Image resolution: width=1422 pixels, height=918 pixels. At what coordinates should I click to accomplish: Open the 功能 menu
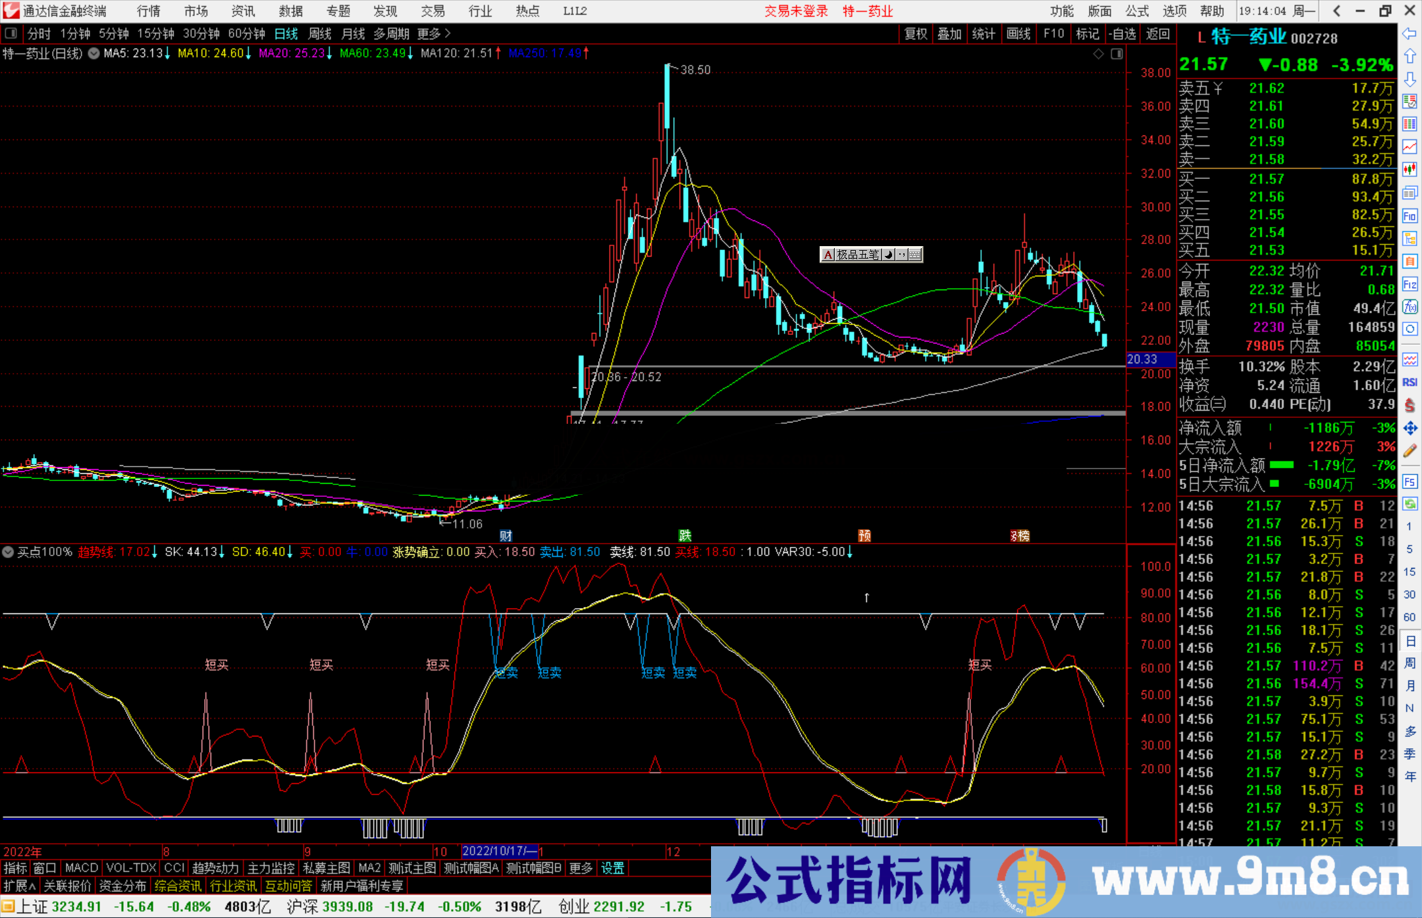point(1062,11)
